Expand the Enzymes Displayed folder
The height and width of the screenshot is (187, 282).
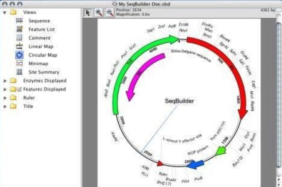tap(5, 81)
